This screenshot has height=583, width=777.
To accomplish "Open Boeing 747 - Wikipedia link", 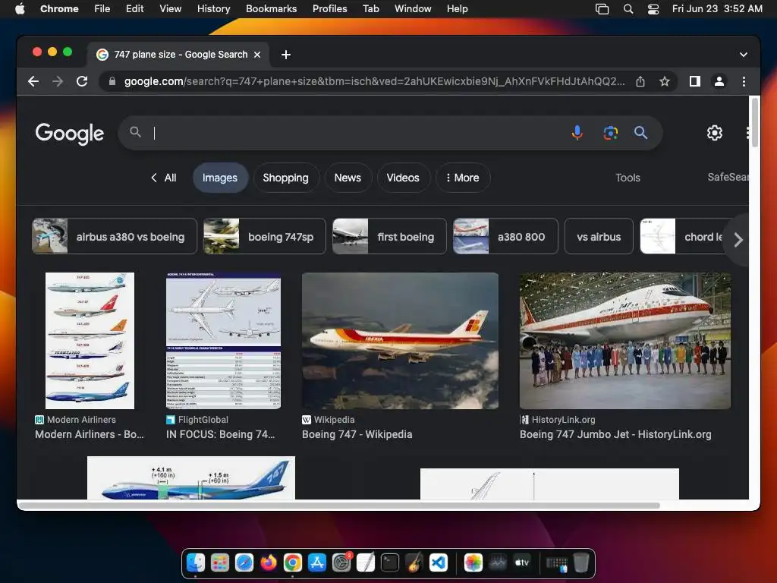I will coord(357,434).
